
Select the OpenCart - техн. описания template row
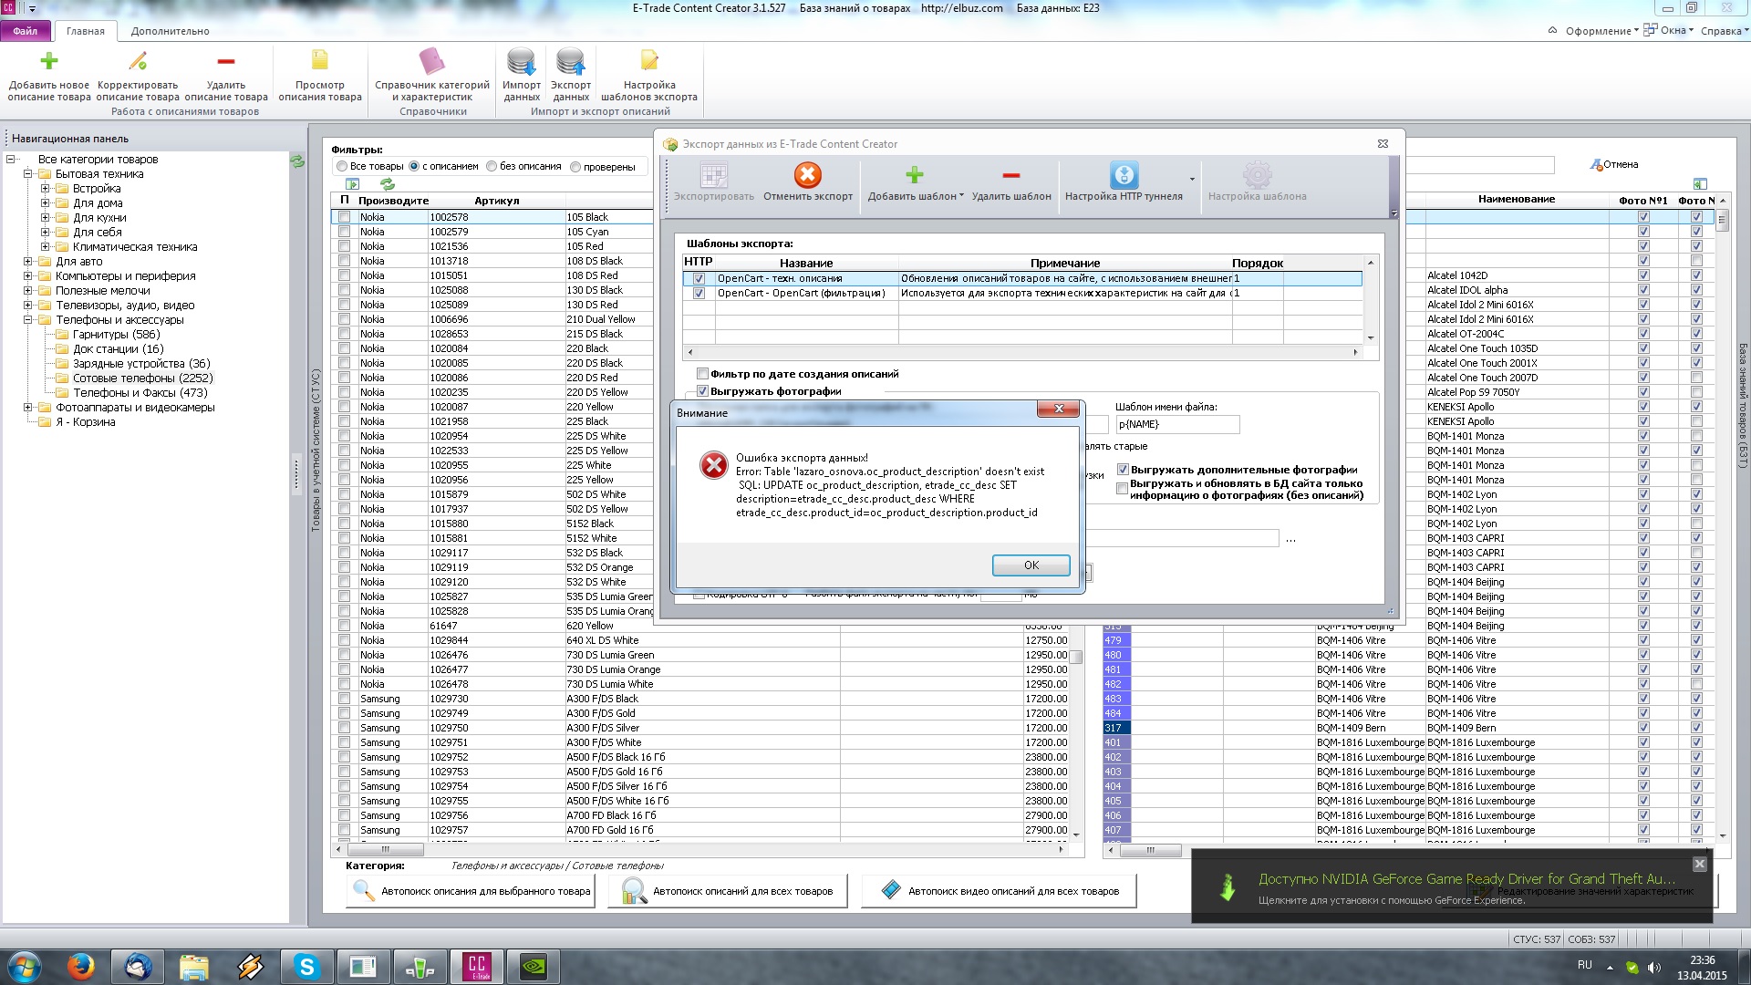tap(1022, 278)
